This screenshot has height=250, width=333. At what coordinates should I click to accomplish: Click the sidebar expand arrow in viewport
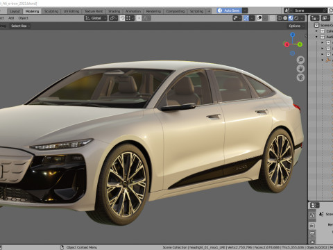tap(306, 36)
